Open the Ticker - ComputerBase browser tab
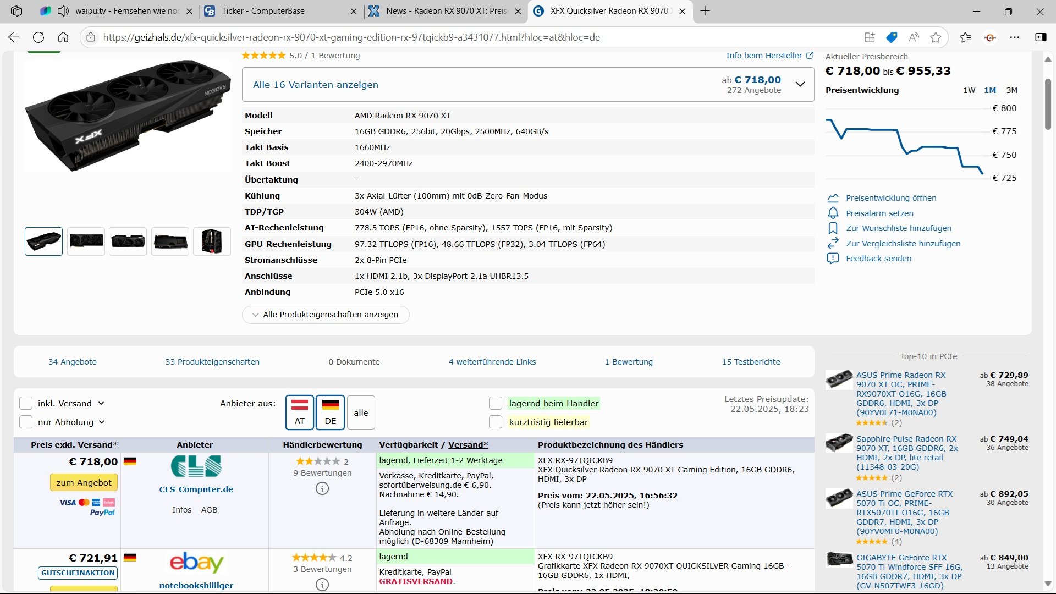The height and width of the screenshot is (594, 1056). coord(263,11)
